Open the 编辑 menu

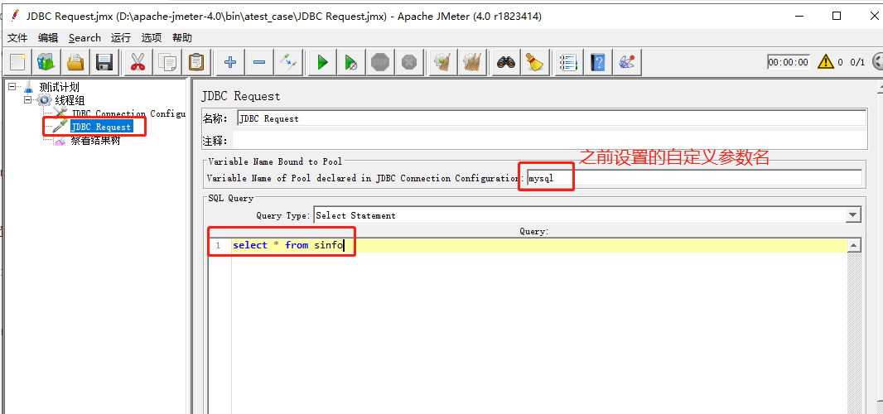48,38
